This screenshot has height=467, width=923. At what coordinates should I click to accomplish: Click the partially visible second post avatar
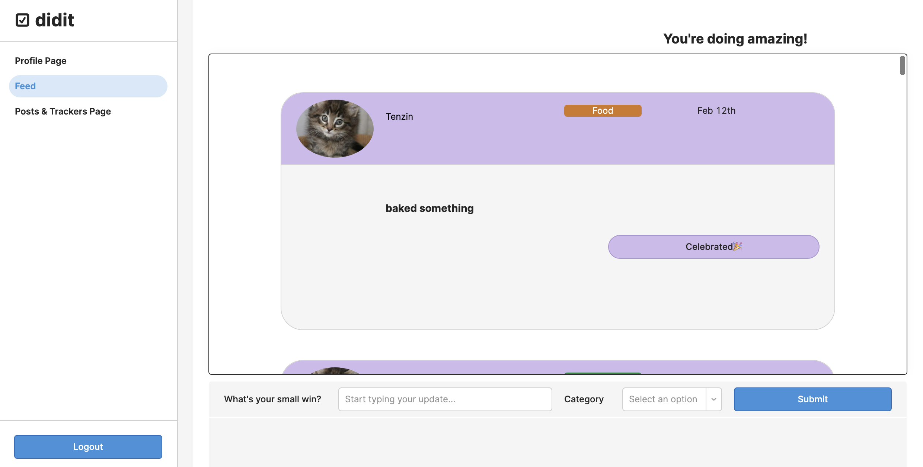[x=335, y=371]
